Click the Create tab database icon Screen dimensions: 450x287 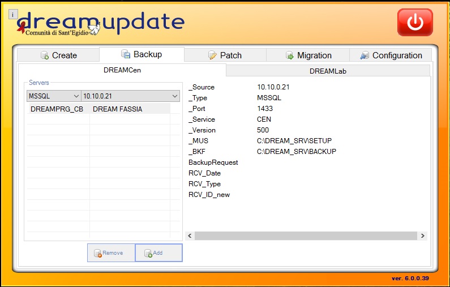tap(45, 55)
